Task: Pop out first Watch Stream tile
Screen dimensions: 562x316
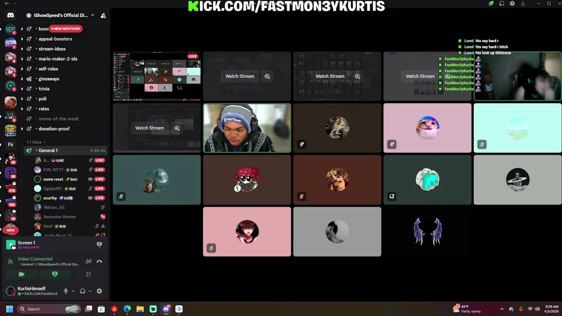Action: [x=267, y=76]
